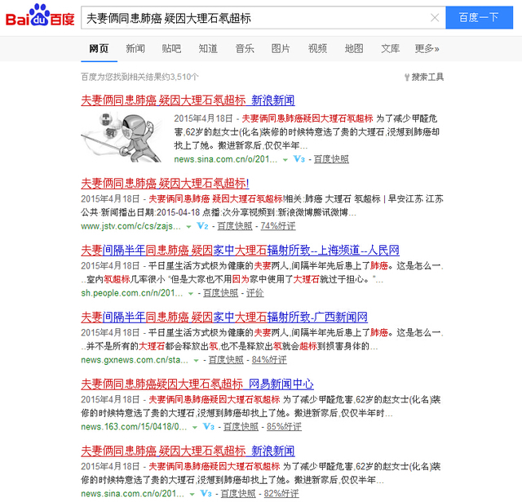Click V2 badge on jstv result
This screenshot has width=522, height=502.
pos(202,226)
